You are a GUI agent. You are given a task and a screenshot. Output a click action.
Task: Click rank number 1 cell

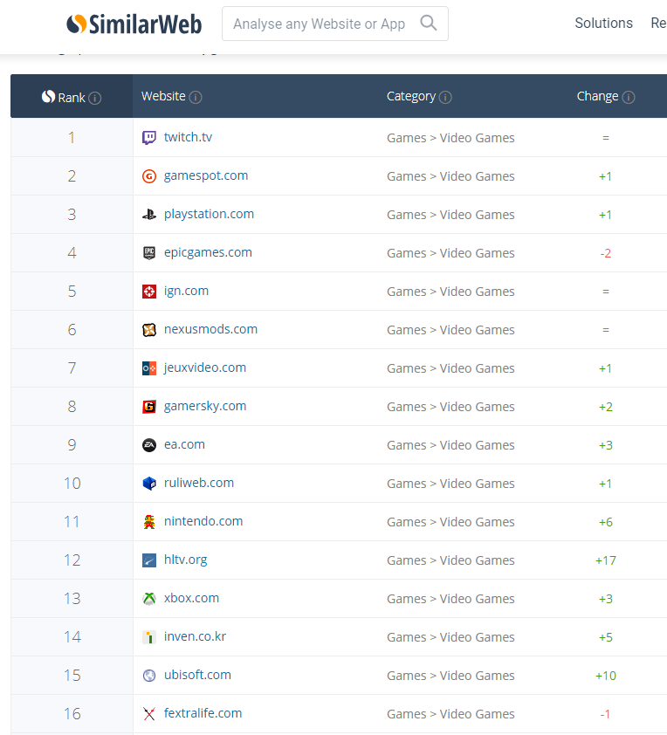(x=72, y=138)
